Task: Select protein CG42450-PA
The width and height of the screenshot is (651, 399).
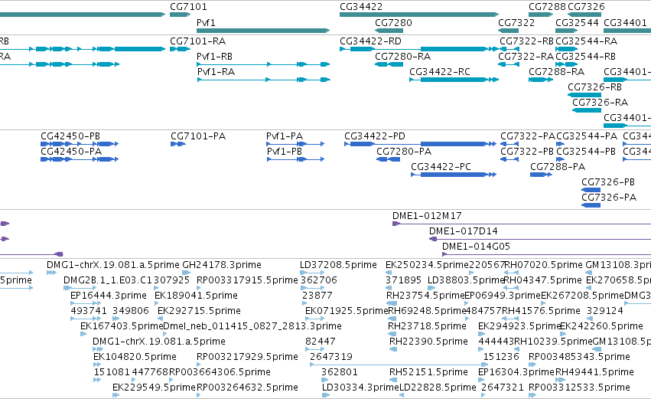Action: coord(71,152)
